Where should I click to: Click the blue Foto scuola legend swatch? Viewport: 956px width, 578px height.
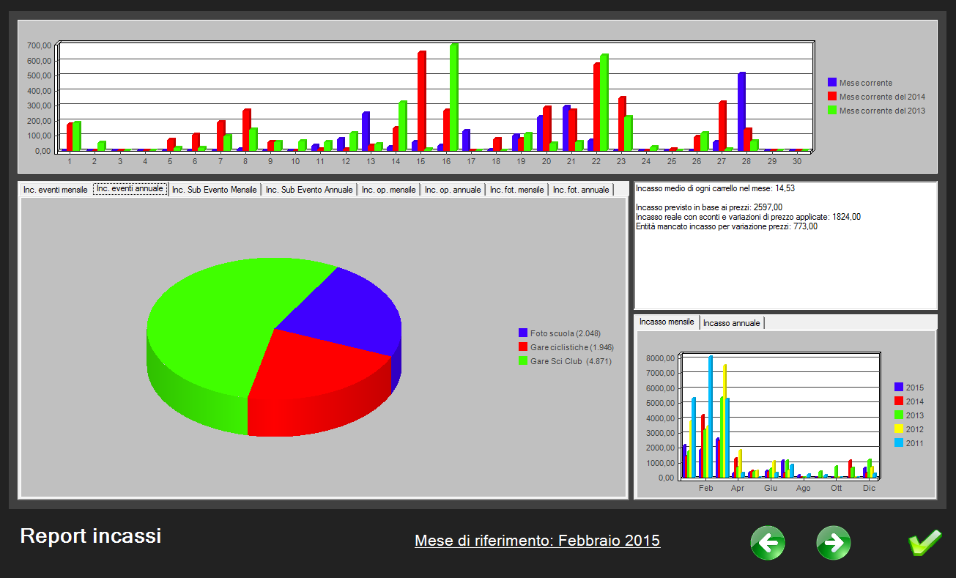point(523,333)
